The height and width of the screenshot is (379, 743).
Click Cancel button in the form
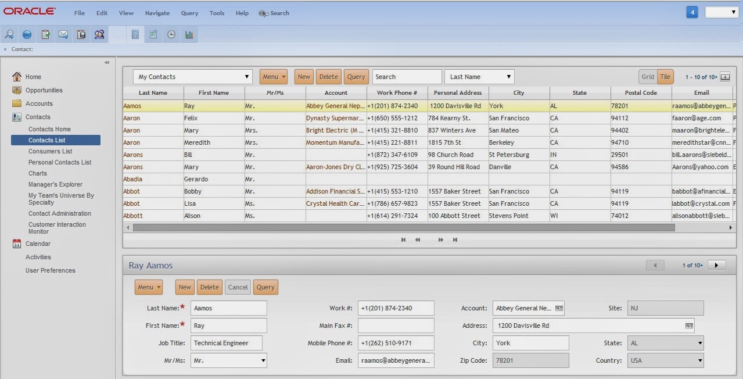coord(238,287)
